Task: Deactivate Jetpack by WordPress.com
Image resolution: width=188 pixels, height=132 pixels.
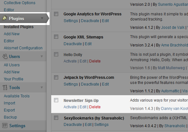Action: 90,84
